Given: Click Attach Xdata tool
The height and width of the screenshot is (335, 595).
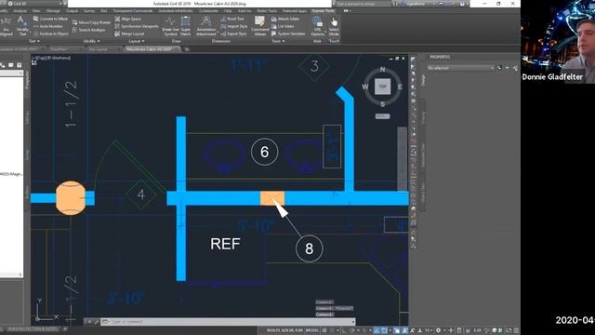Looking at the screenshot, I should click(x=285, y=19).
